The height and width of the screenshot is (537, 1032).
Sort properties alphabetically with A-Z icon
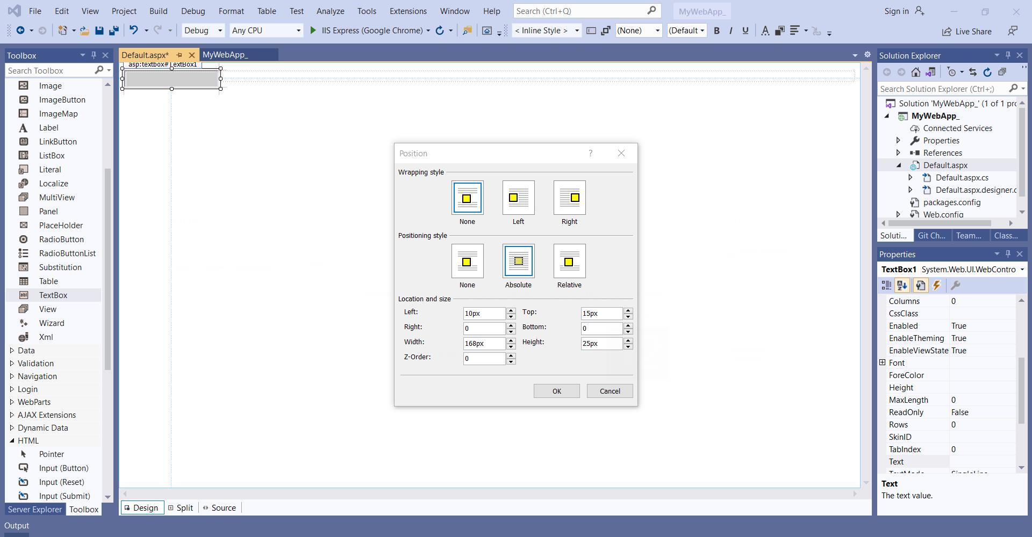pyautogui.click(x=902, y=286)
